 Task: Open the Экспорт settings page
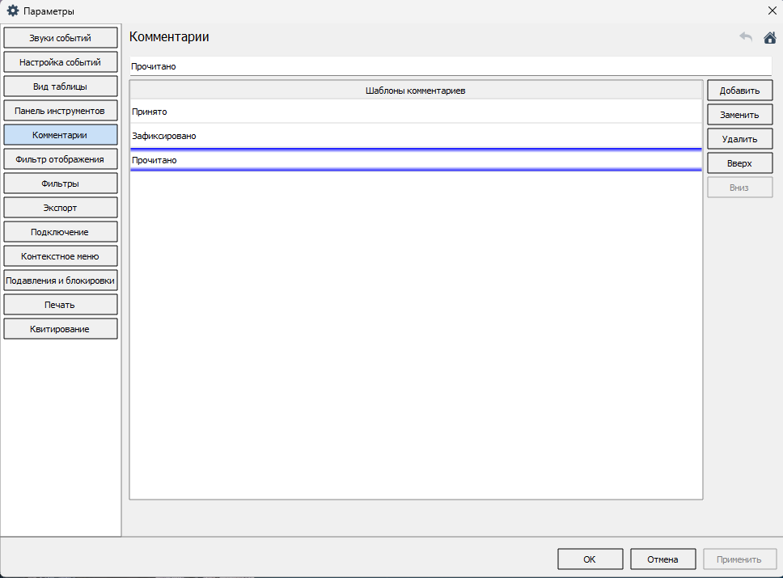[61, 208]
